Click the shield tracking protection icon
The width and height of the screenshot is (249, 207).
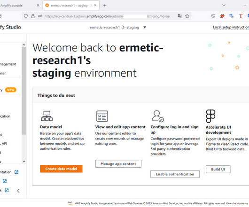26,16
